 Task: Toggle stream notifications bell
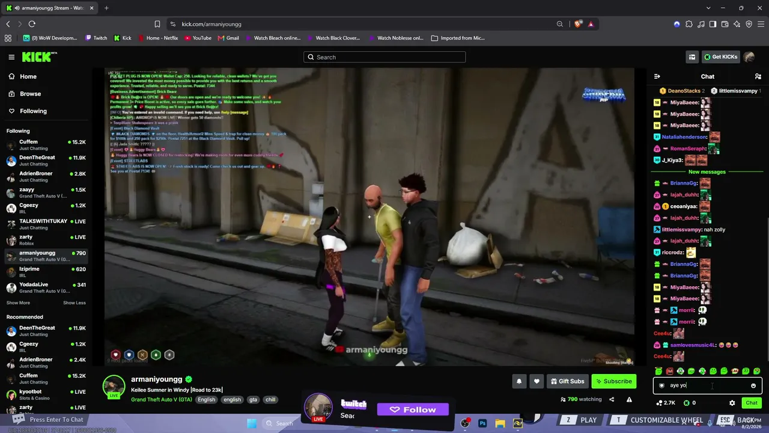point(518,381)
